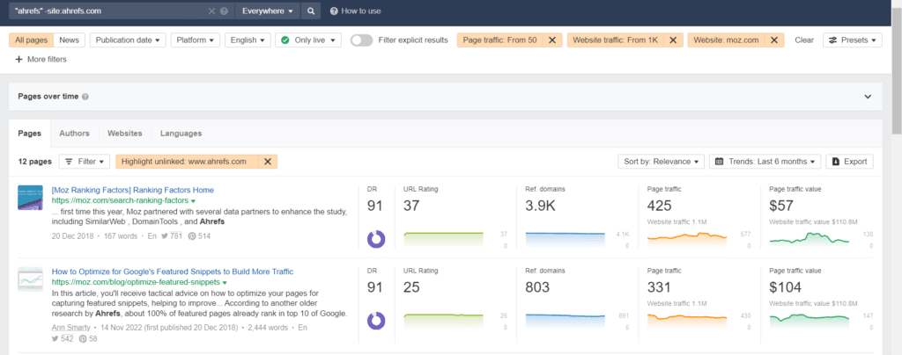This screenshot has width=902, height=355.
Task: Click the Ref. domains 803 trend chart
Action: (566, 321)
